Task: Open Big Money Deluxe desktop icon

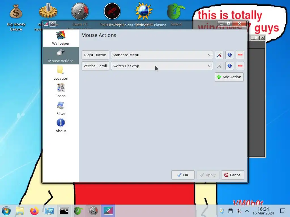Action: pyautogui.click(x=16, y=18)
